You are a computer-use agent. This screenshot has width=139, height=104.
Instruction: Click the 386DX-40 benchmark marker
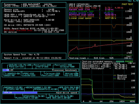point(9,75)
